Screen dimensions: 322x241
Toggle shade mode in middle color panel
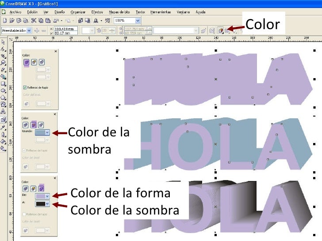click(x=41, y=125)
